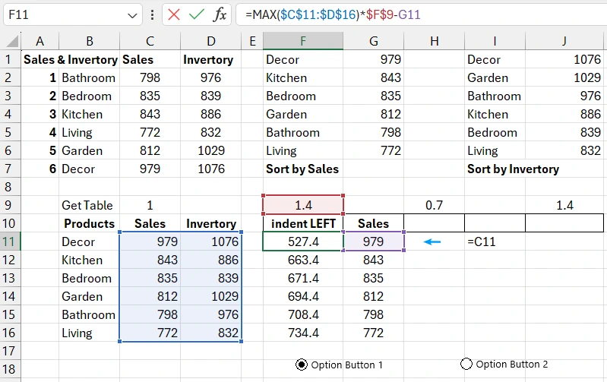The width and height of the screenshot is (607, 382).
Task: Select row 9 header
Action: 10,205
